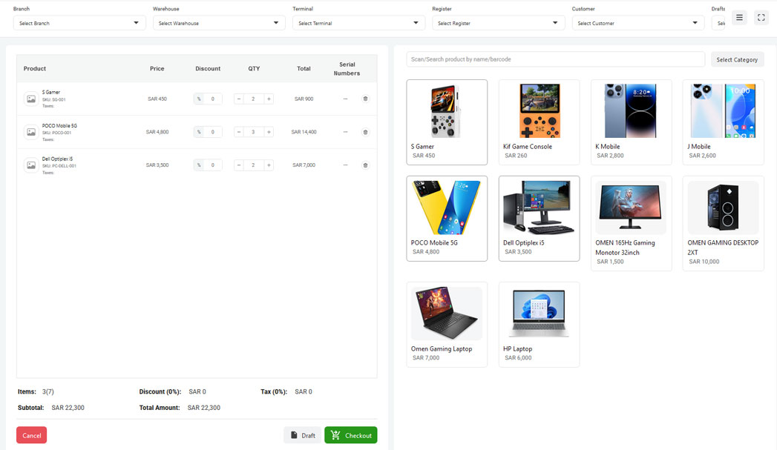The image size is (777, 450).
Task: Save the order as Draft
Action: point(303,435)
